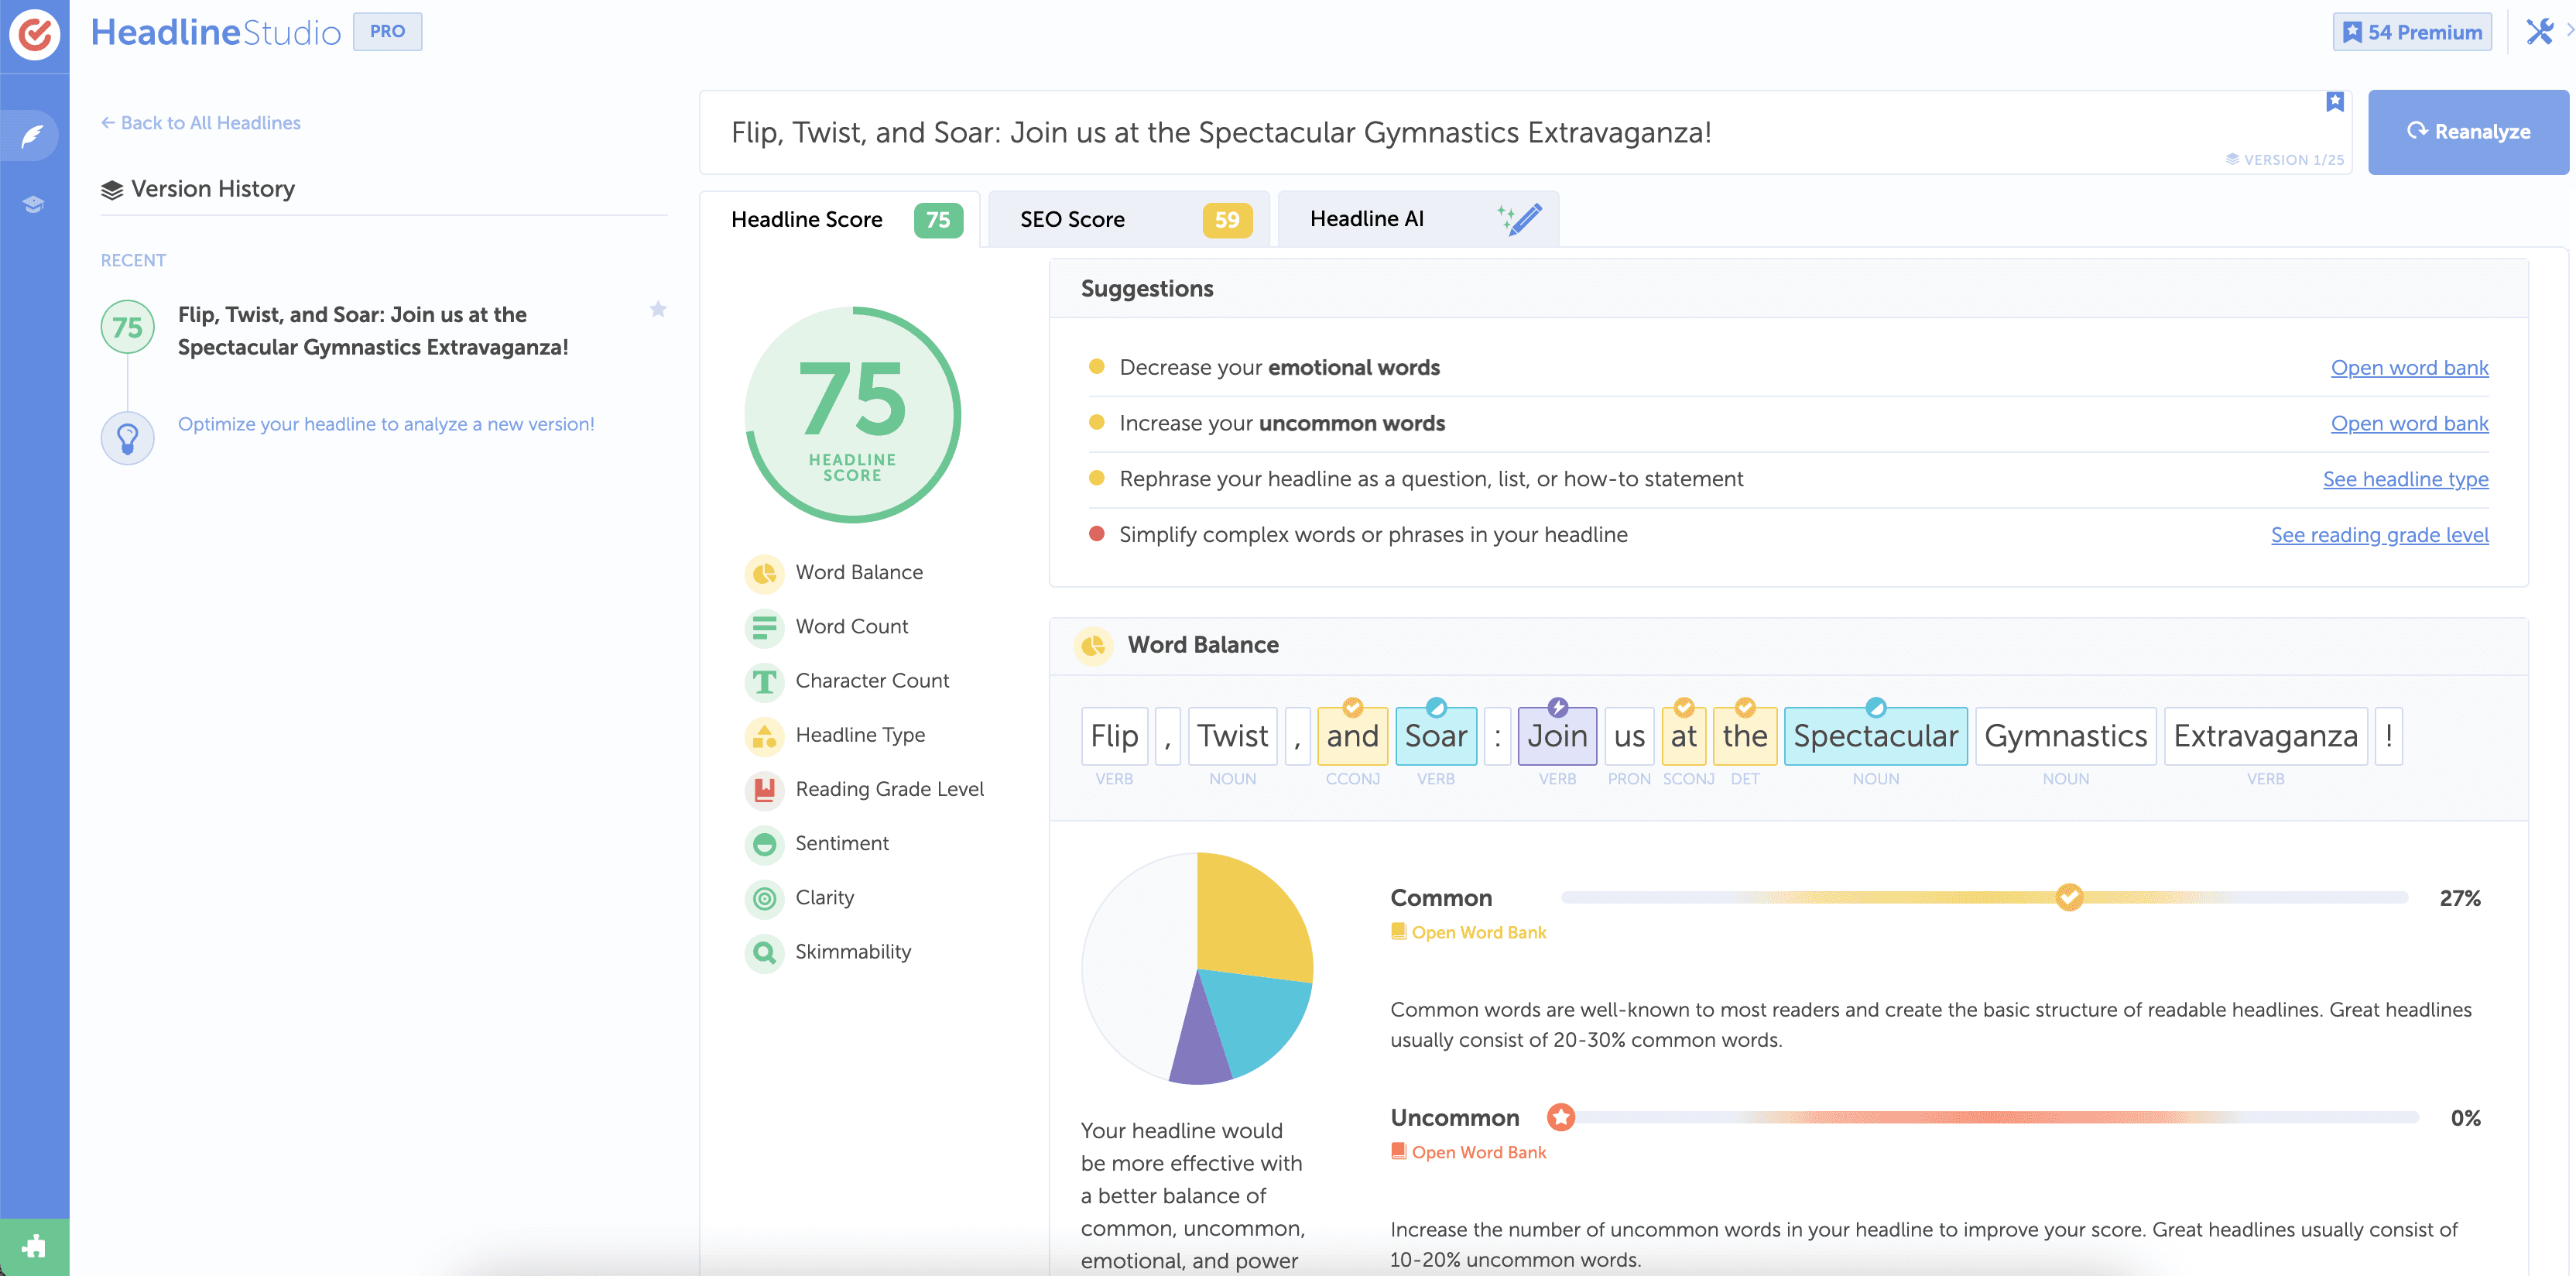Image resolution: width=2576 pixels, height=1276 pixels.
Task: Click the Reading Grade Level book icon
Action: pyautogui.click(x=764, y=789)
